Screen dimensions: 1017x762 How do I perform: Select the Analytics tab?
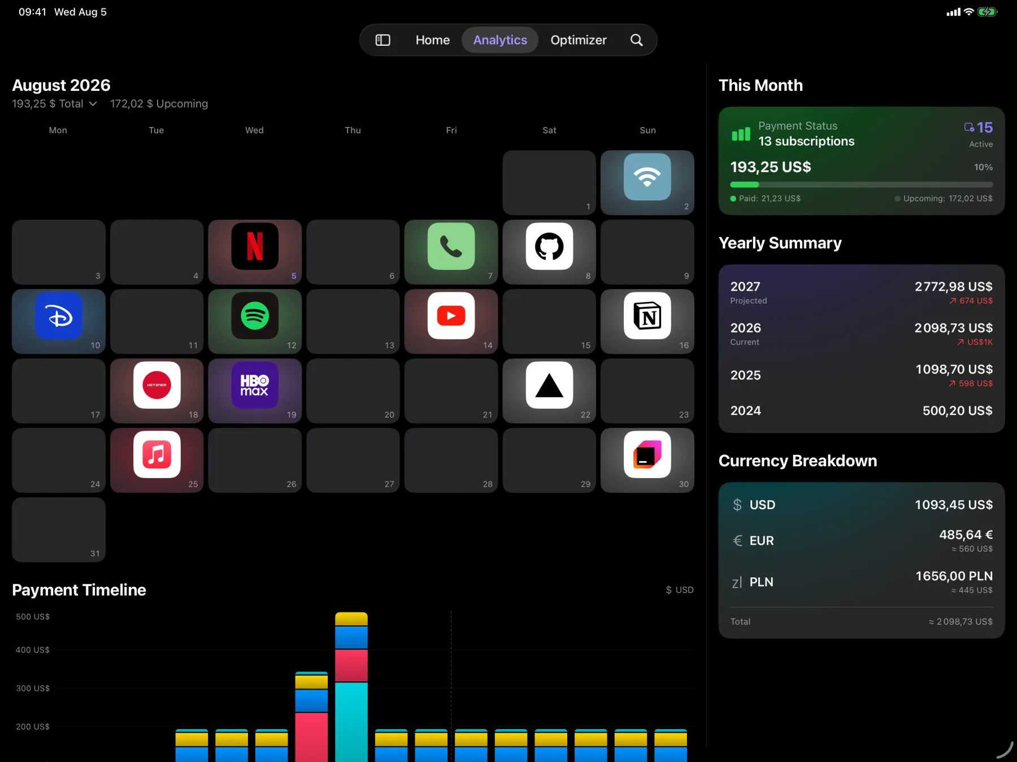point(500,40)
